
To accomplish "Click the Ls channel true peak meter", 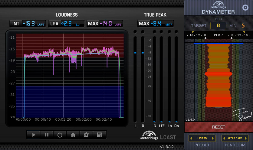I will pos(169,79).
